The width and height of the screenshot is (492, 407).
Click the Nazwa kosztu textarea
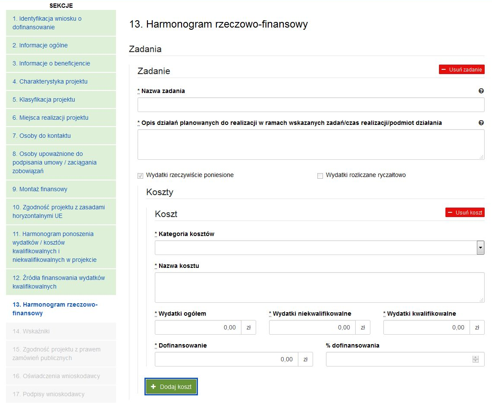[x=320, y=288]
